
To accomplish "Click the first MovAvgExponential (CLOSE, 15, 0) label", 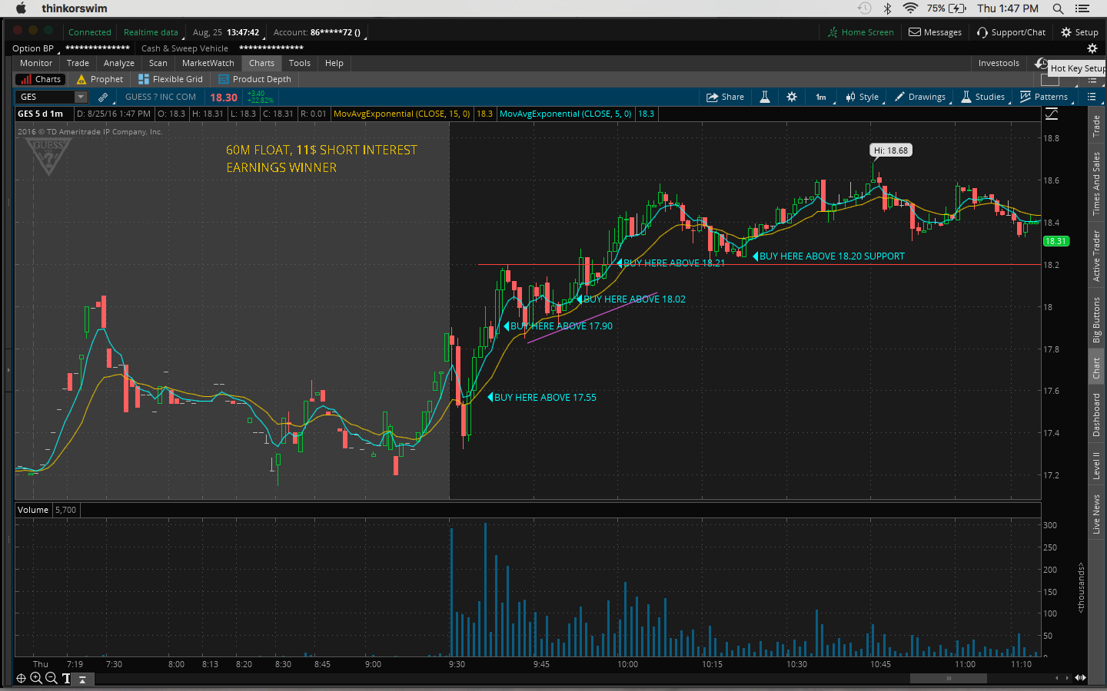I will (x=402, y=114).
